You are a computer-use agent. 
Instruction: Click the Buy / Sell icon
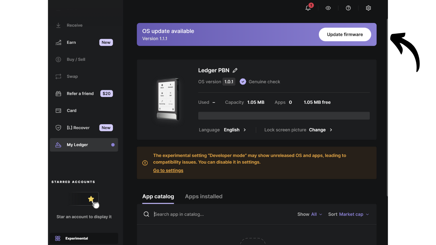(58, 59)
